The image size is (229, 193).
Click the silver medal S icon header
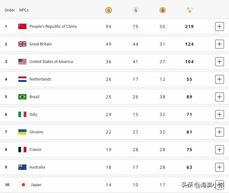(x=136, y=10)
